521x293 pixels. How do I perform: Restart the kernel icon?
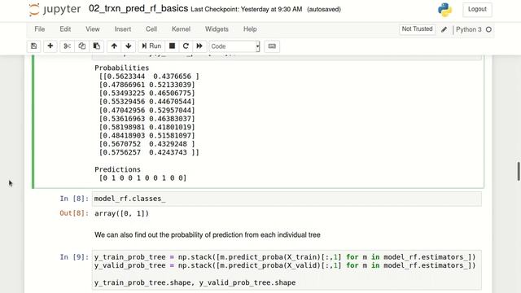tap(186, 46)
